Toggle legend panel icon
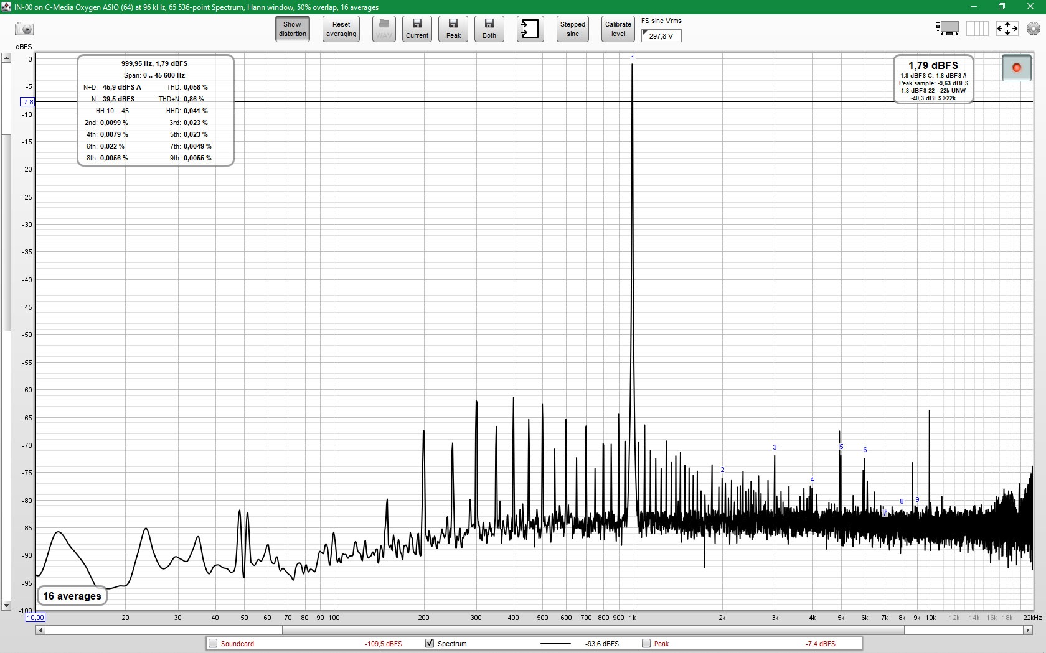Viewport: 1046px width, 653px height. pyautogui.click(x=947, y=29)
